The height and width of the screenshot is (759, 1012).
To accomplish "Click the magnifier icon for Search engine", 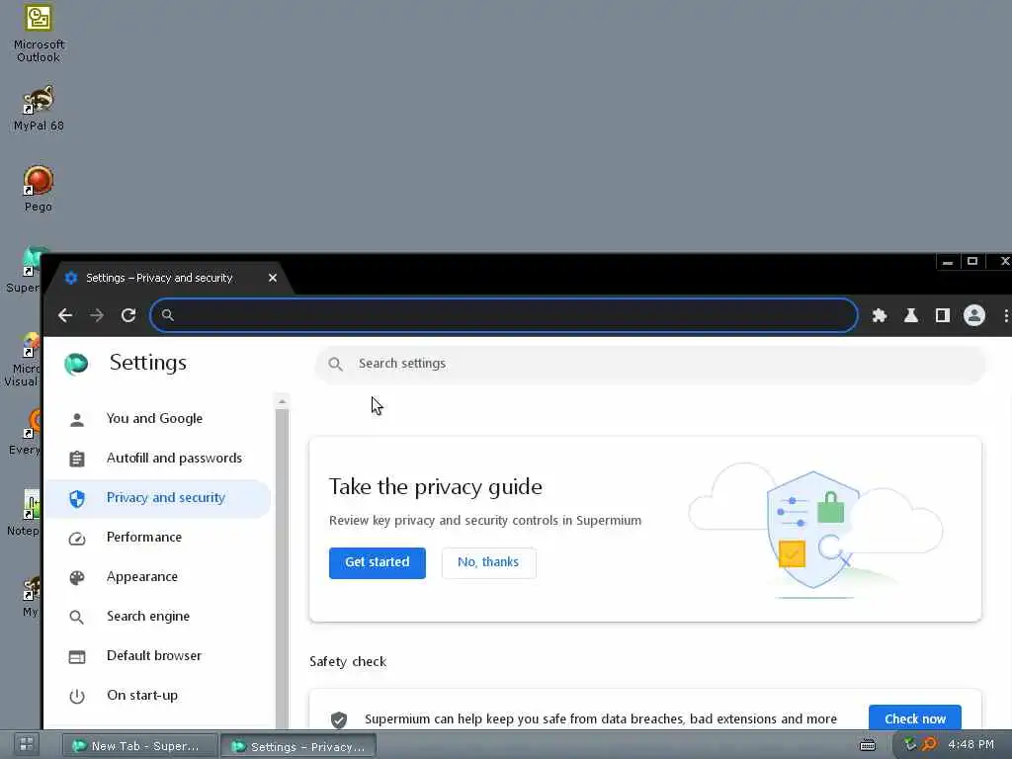I will [x=77, y=617].
